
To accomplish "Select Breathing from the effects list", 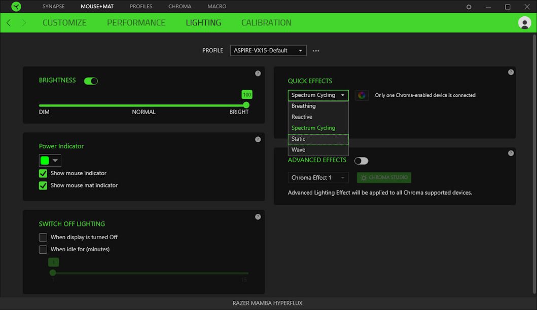I will pos(318,106).
